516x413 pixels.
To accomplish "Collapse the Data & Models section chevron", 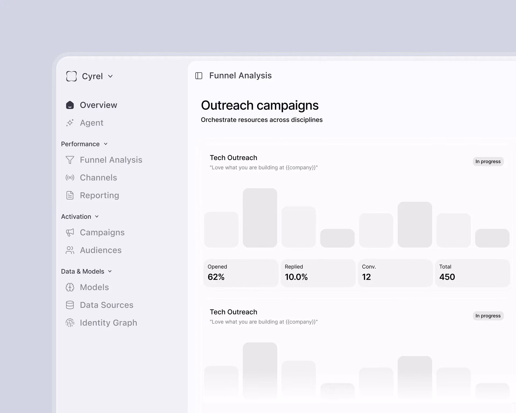I will [110, 271].
